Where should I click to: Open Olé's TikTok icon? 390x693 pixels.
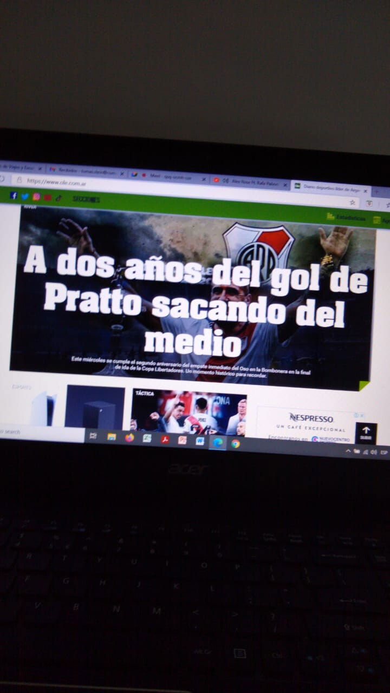pos(58,198)
